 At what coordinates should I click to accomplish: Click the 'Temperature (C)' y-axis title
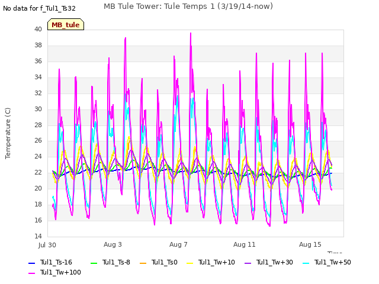click(8, 133)
